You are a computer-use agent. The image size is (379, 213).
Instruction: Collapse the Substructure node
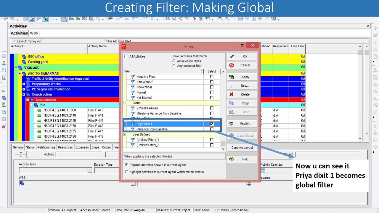tap(28, 100)
